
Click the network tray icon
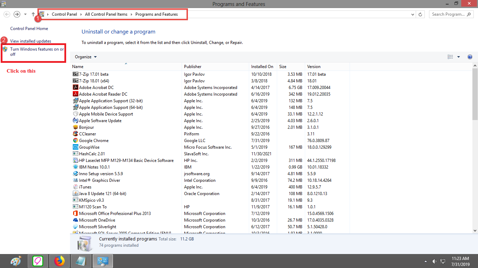pyautogui.click(x=443, y=261)
